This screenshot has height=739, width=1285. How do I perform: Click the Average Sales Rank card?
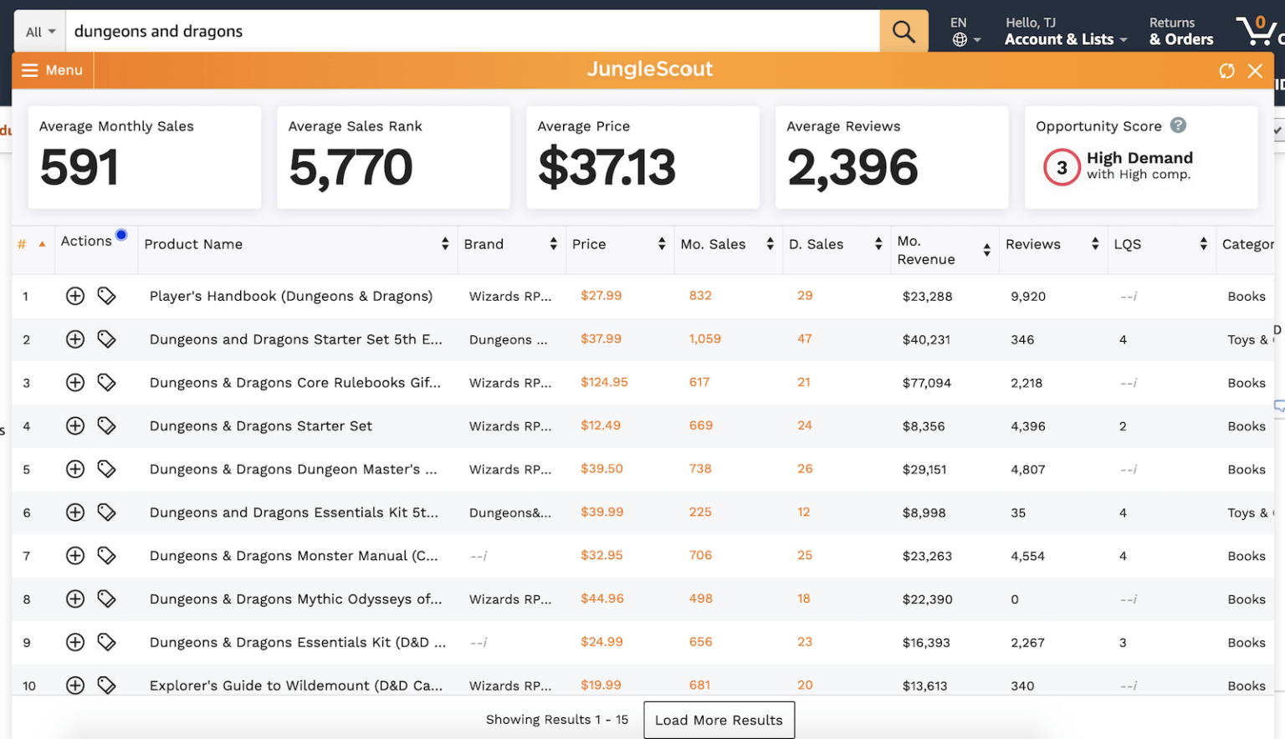coord(393,157)
